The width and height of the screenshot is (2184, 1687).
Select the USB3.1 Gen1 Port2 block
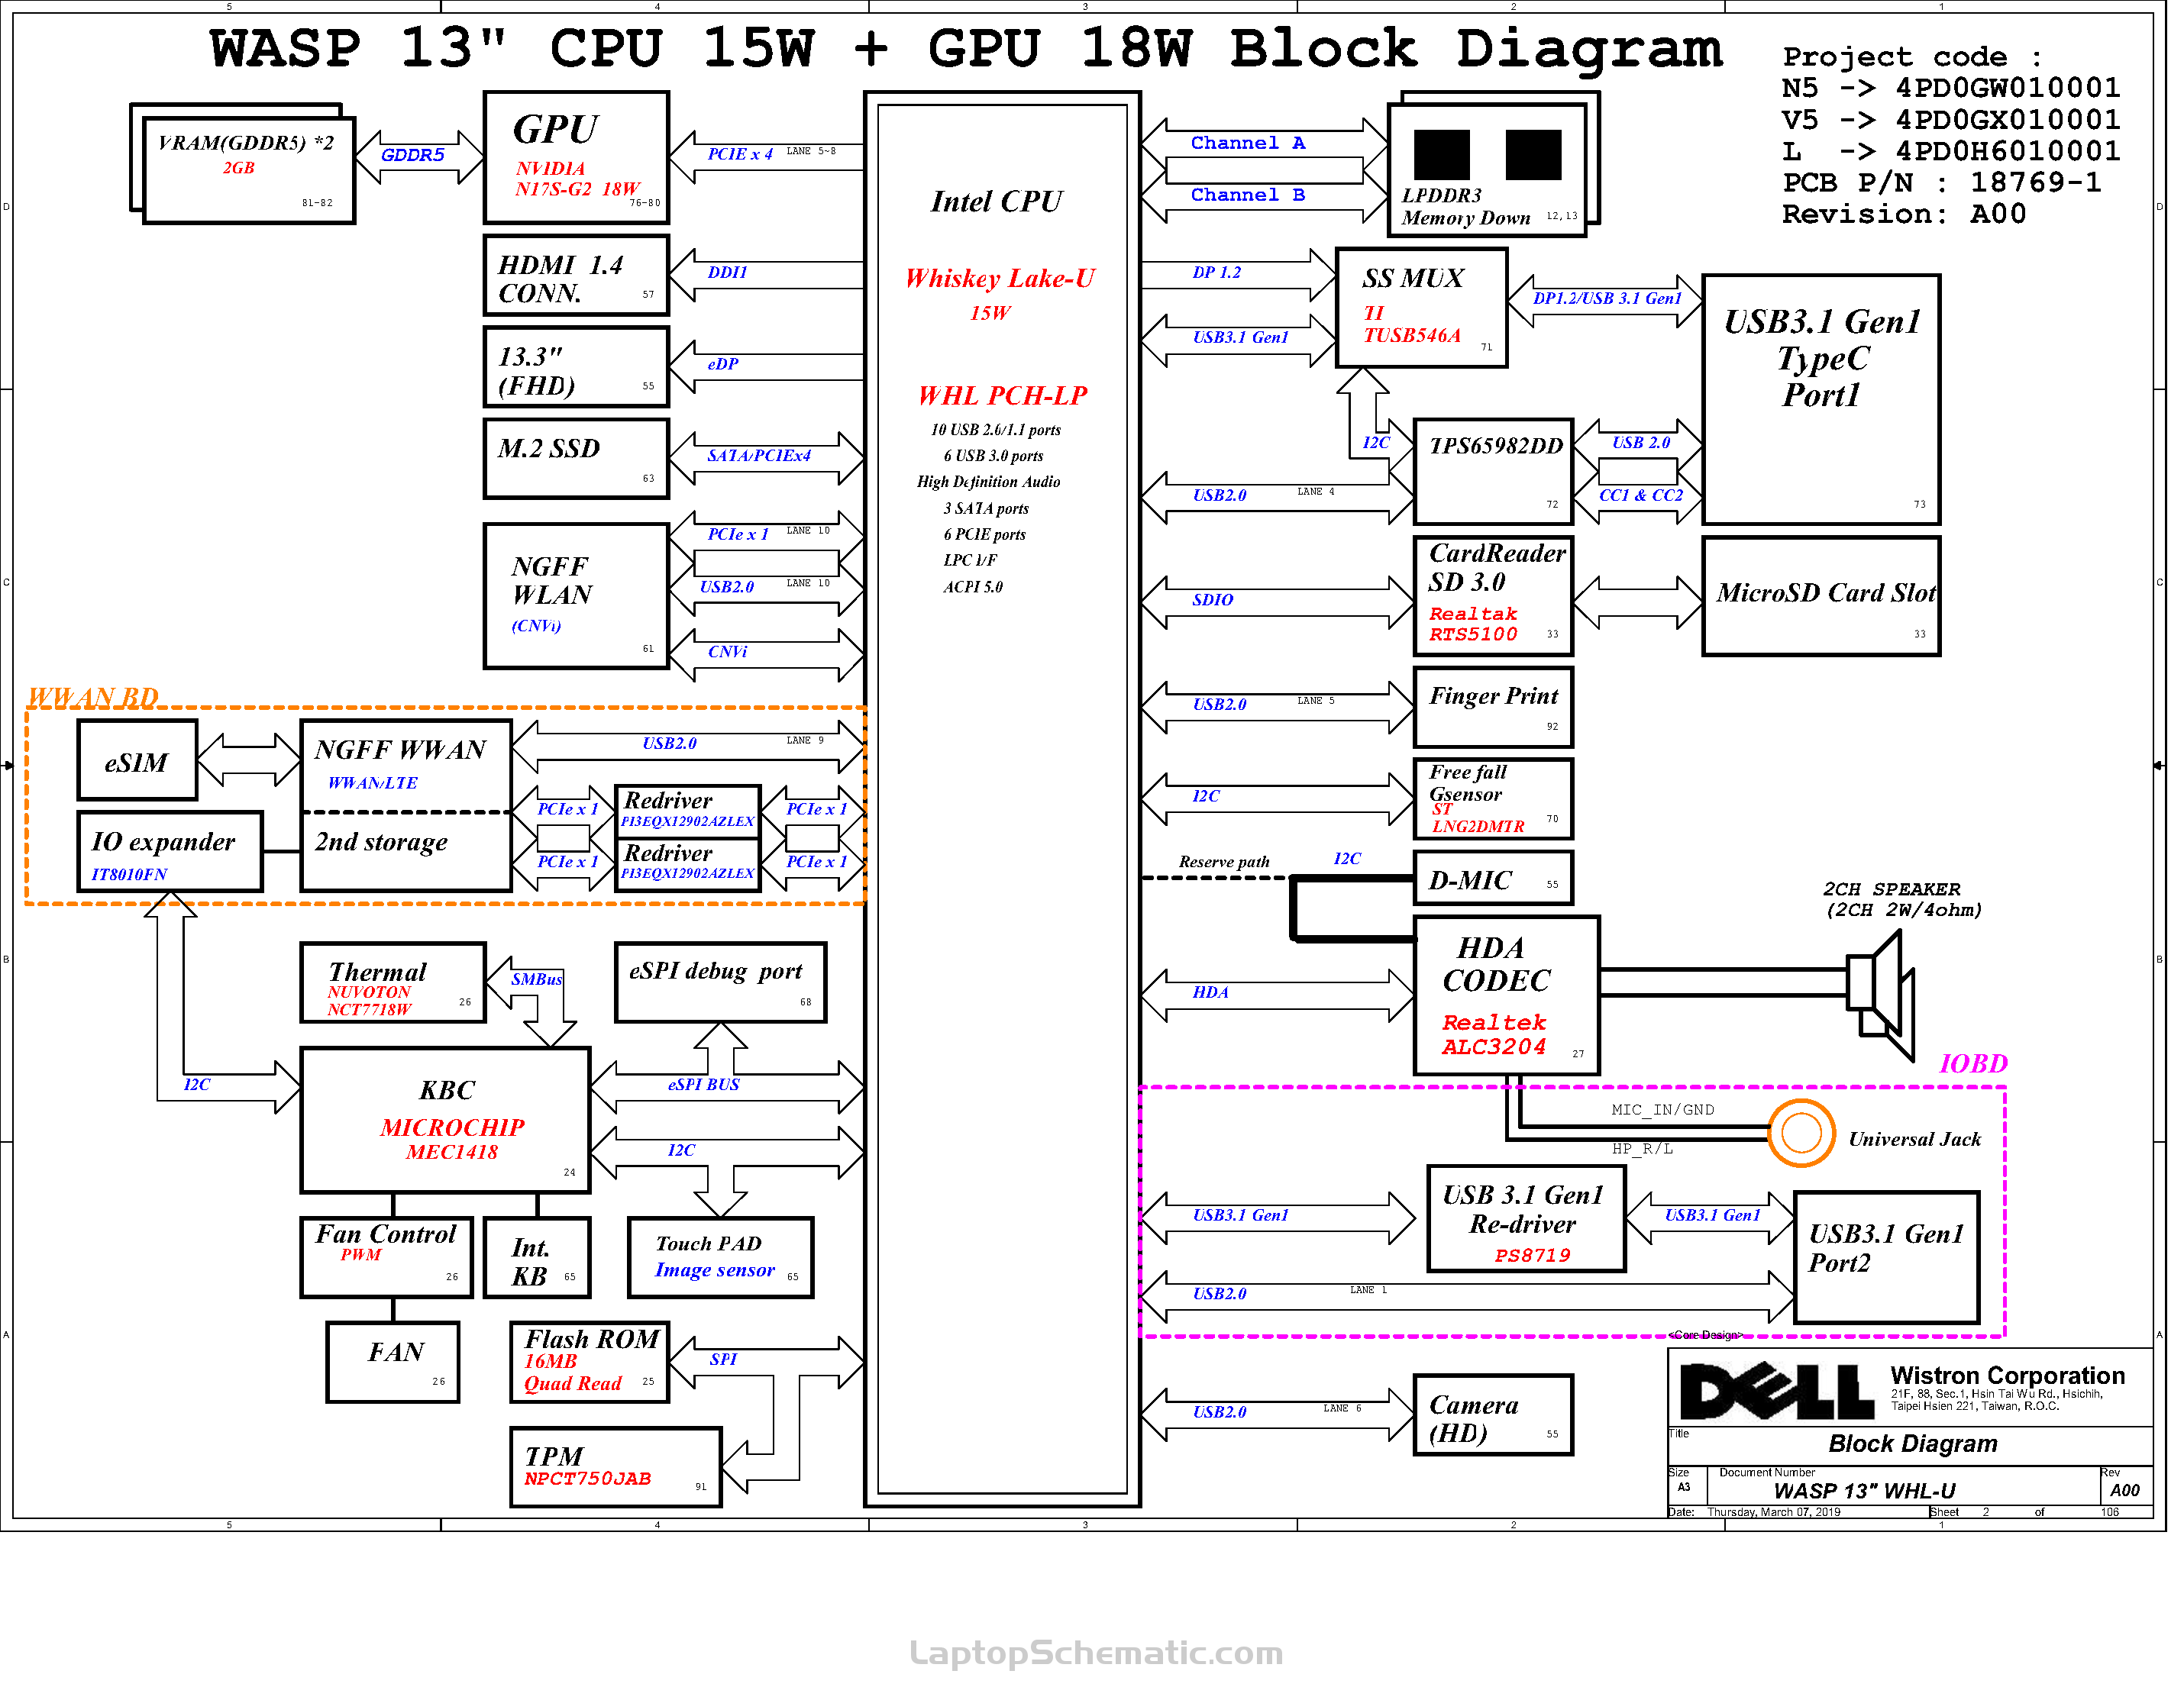[x=1887, y=1258]
